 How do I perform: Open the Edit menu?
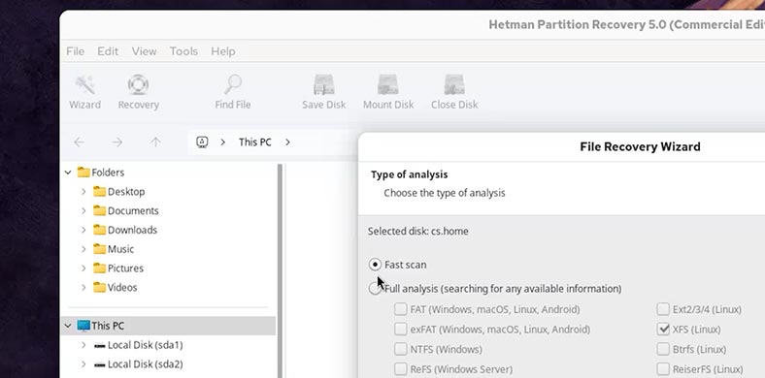click(x=108, y=51)
